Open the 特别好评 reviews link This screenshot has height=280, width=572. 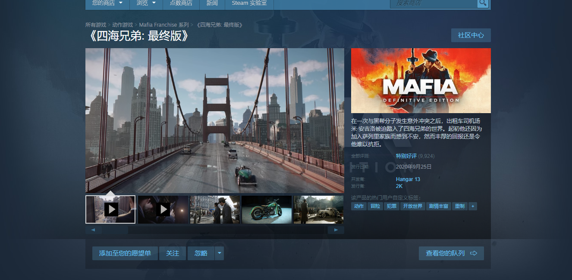(x=406, y=156)
